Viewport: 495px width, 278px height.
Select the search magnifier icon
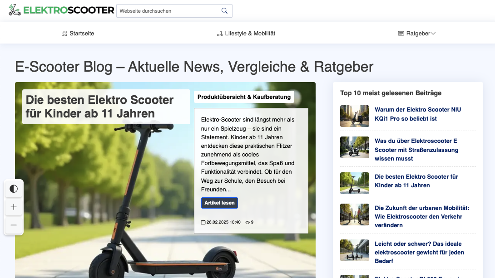(224, 10)
